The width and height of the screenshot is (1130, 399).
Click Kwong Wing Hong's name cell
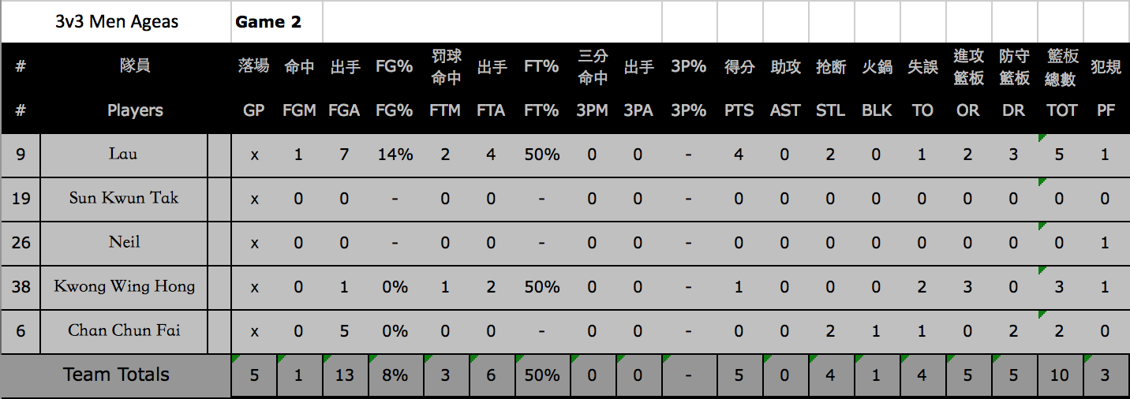click(x=123, y=288)
